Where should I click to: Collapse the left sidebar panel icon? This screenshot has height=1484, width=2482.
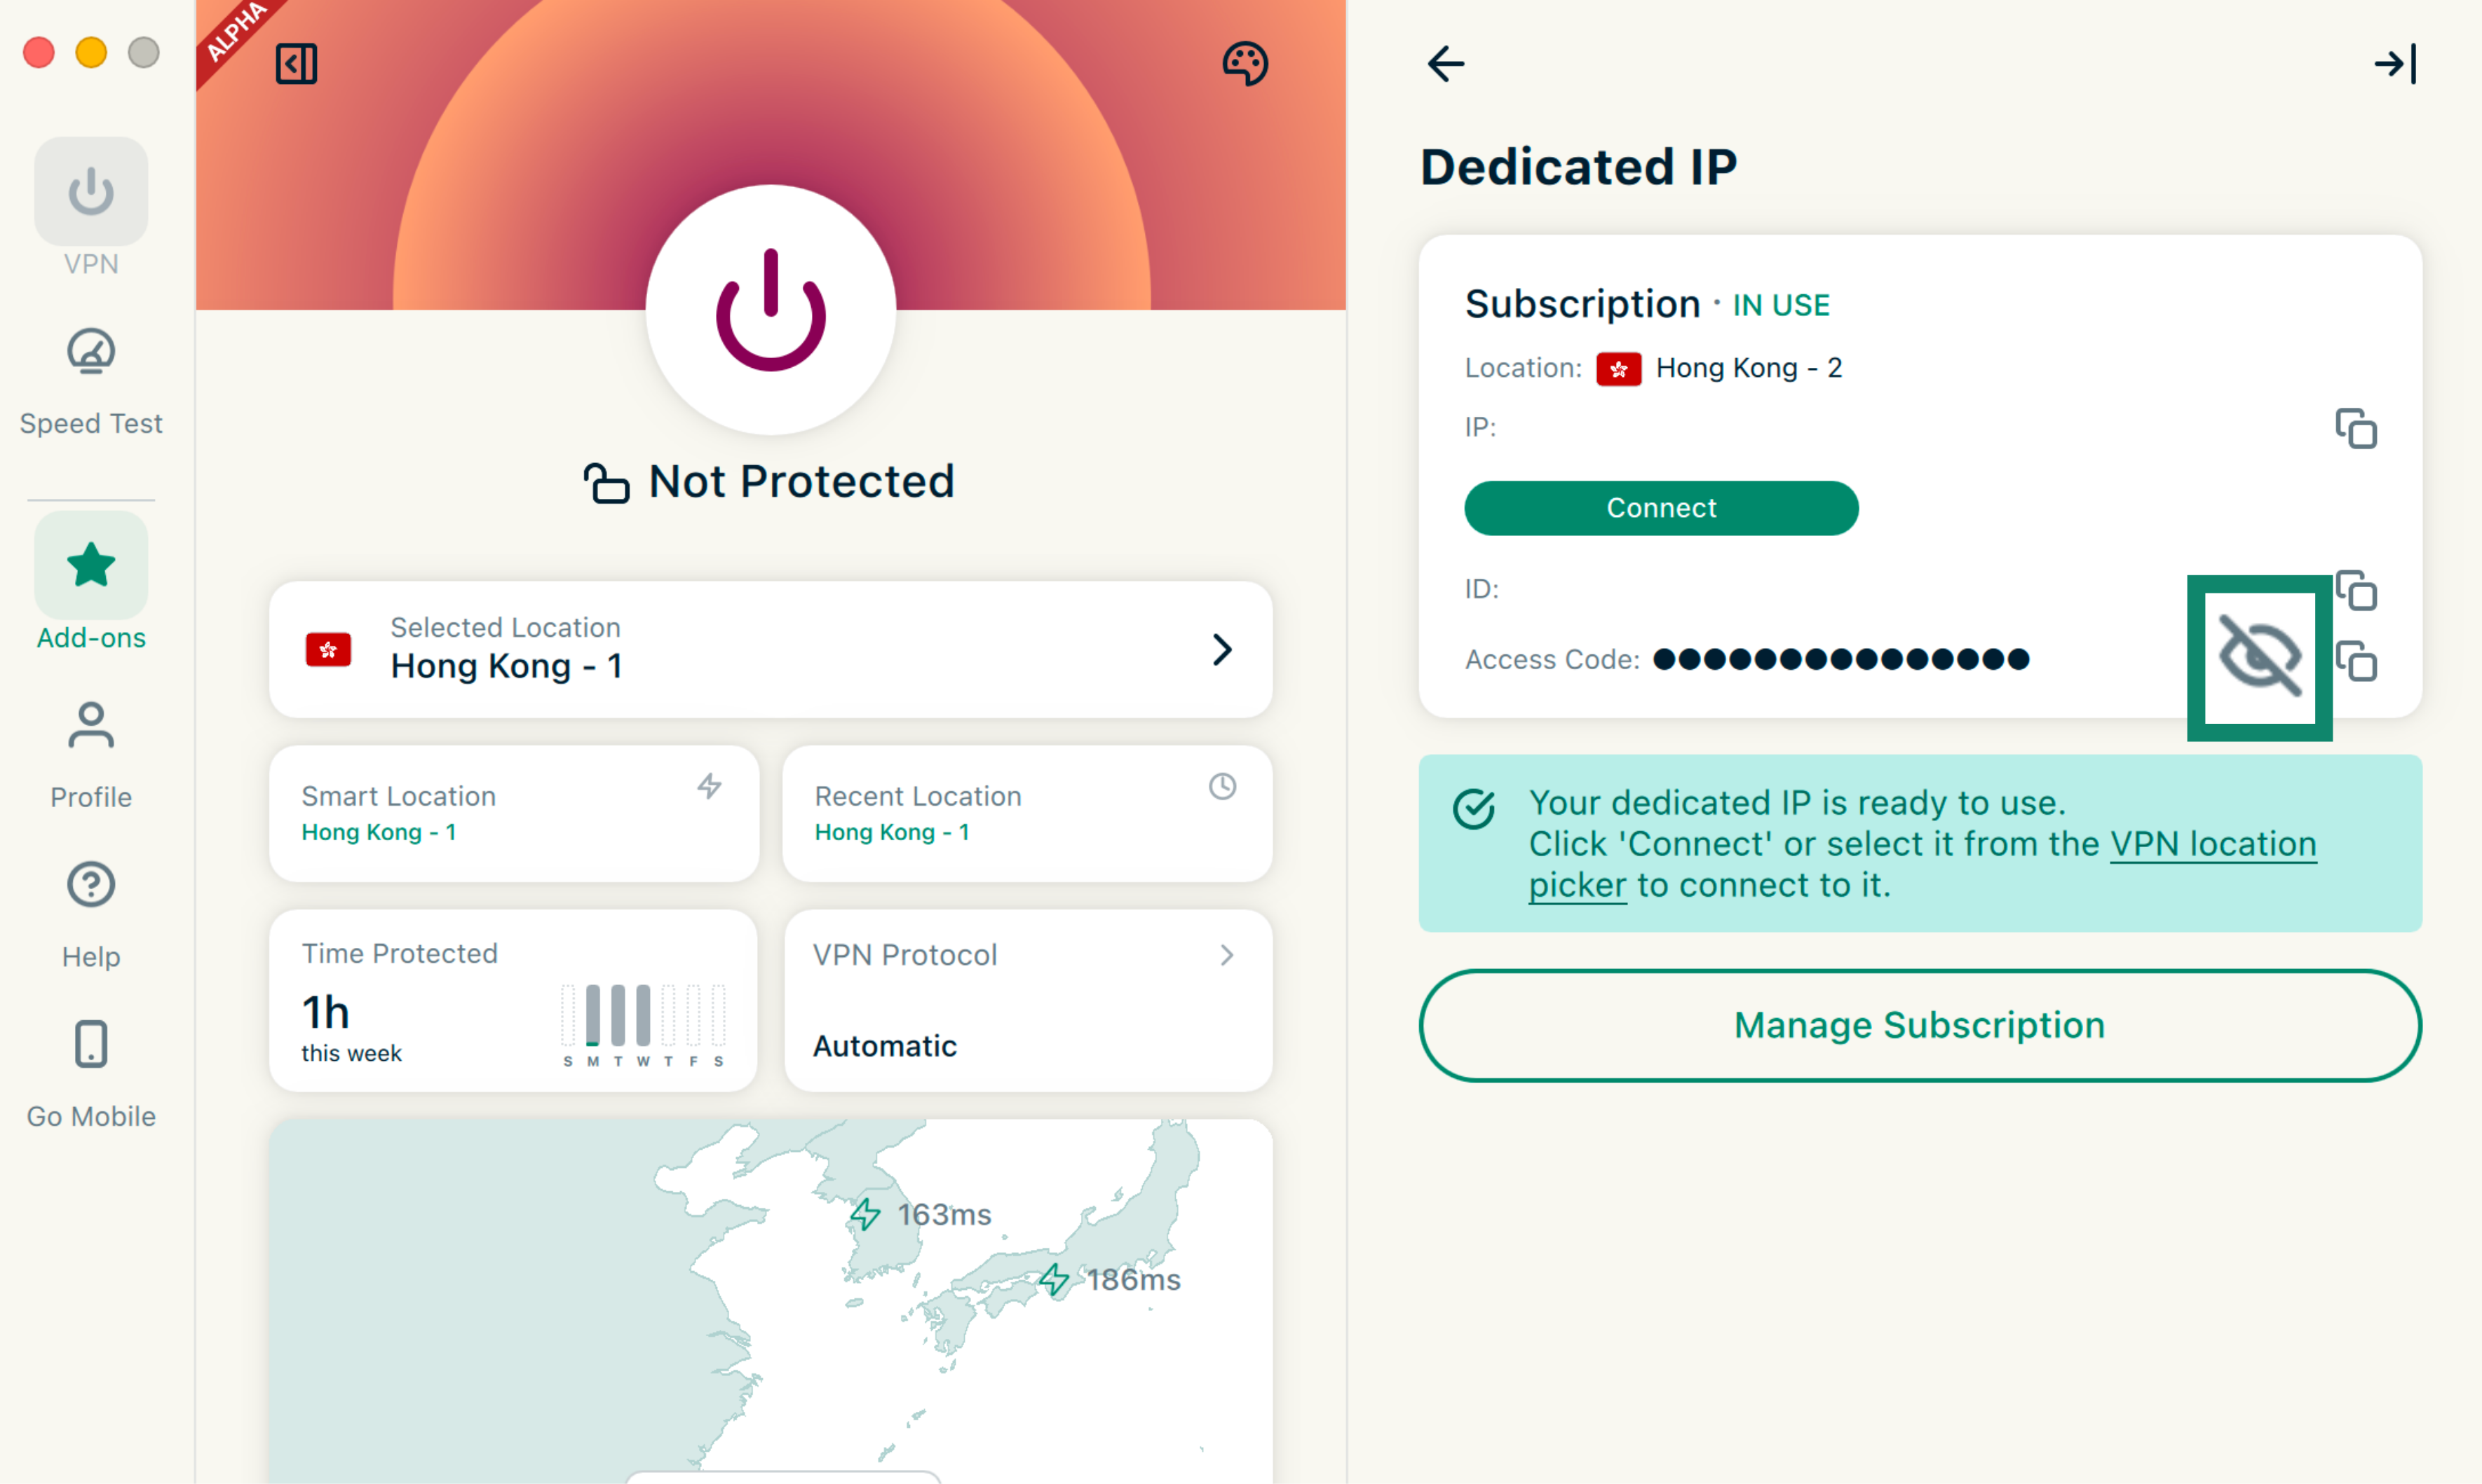pyautogui.click(x=296, y=64)
